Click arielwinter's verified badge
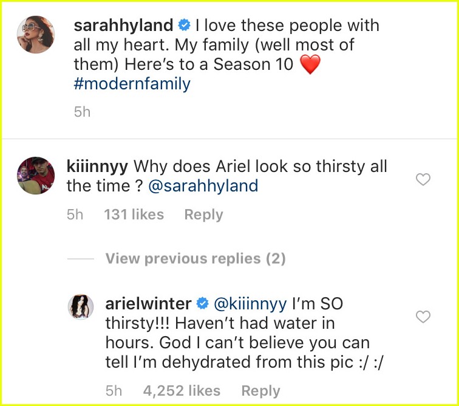The height and width of the screenshot is (406, 459). click(205, 303)
